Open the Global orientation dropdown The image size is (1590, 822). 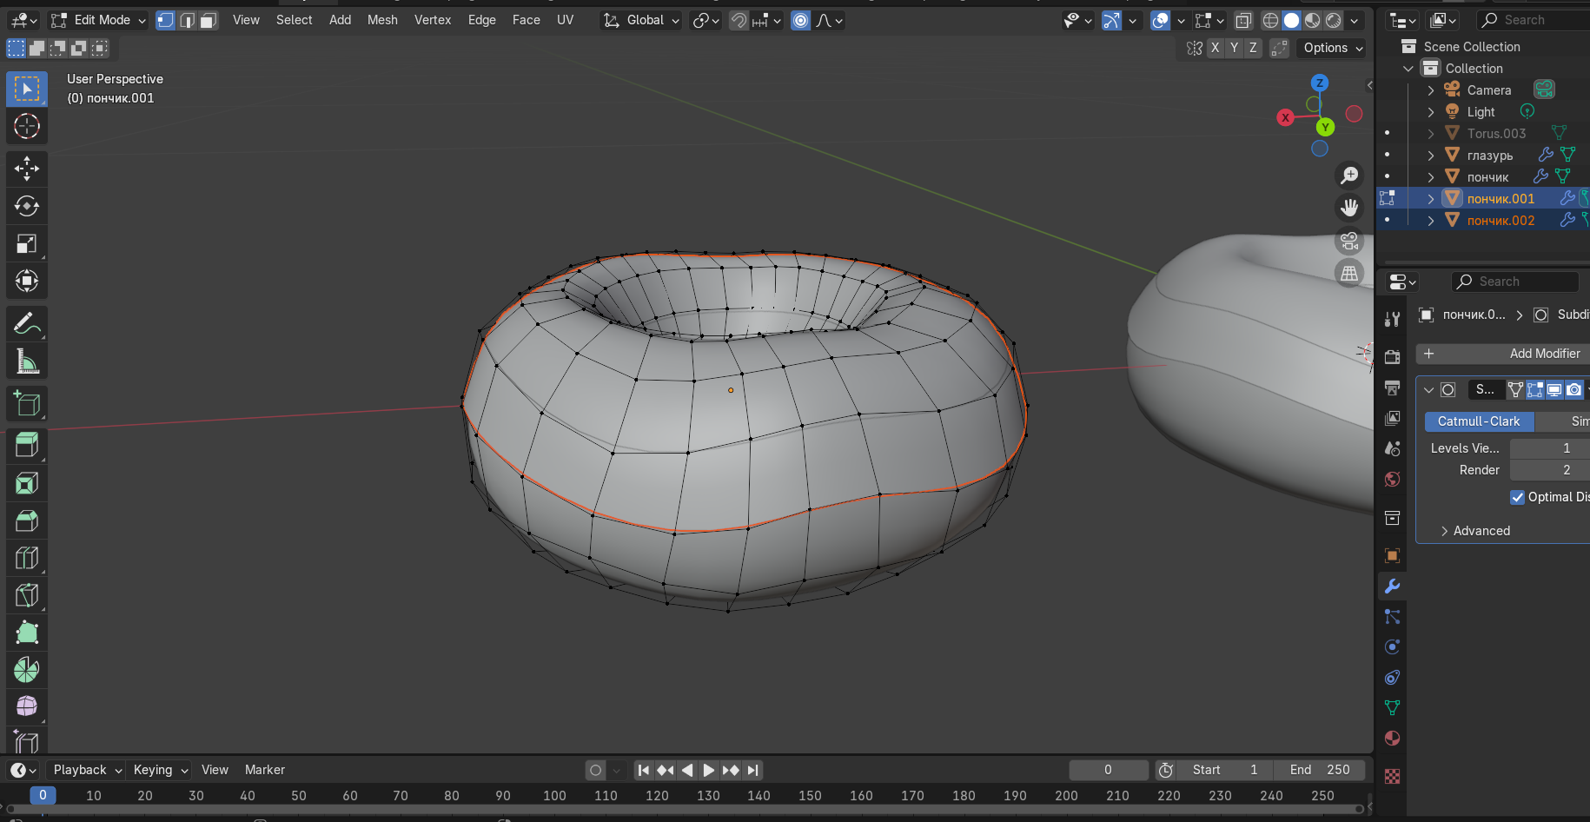pos(641,20)
